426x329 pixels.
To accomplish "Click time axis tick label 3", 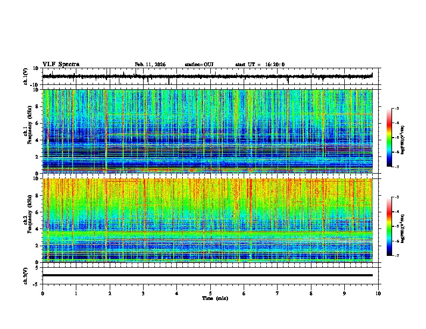I will [143, 294].
